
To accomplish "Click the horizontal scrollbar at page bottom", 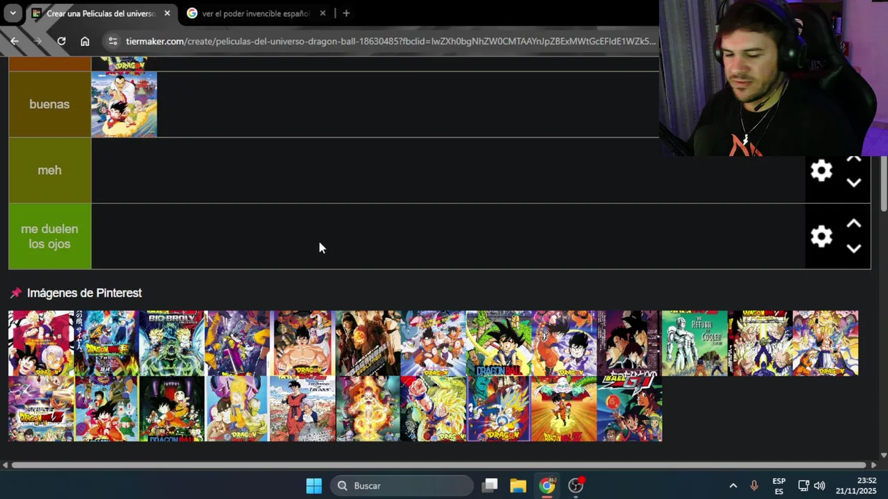I will tap(438, 465).
